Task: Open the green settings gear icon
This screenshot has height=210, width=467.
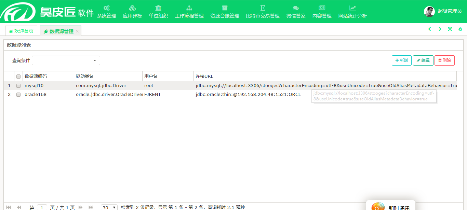Action: pyautogui.click(x=460, y=29)
